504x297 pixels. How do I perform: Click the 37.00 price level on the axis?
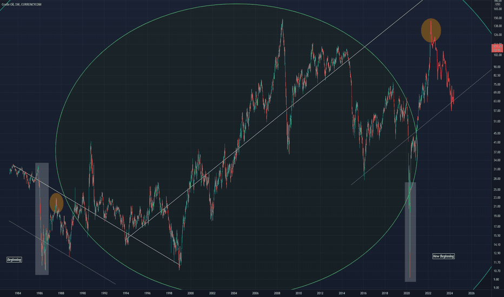click(498, 152)
